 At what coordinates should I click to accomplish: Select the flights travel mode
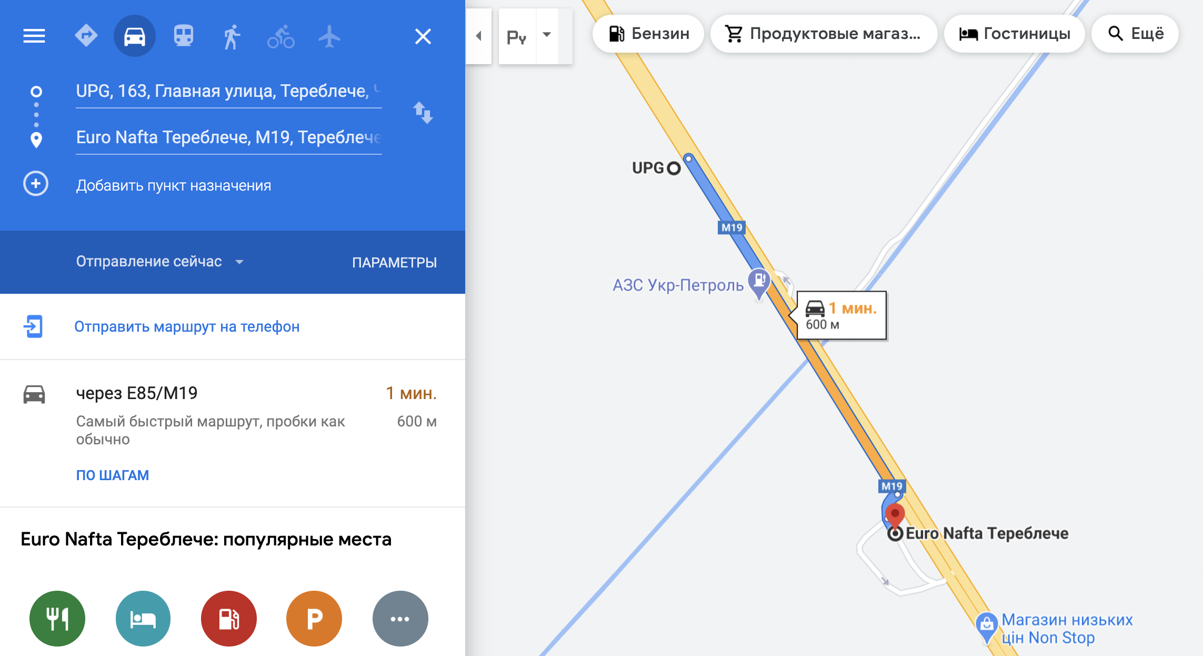(x=329, y=36)
